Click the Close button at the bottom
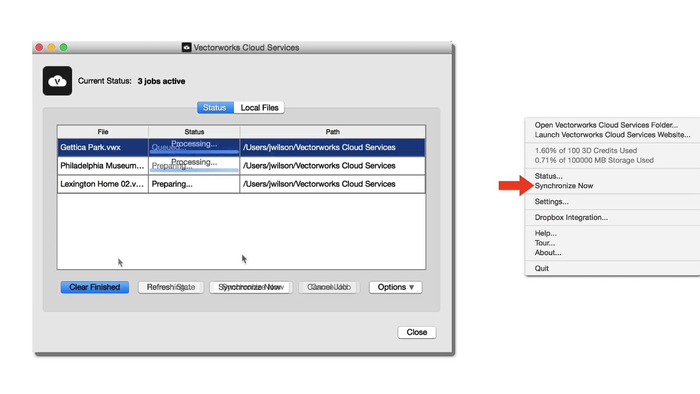The height and width of the screenshot is (394, 700). 417,332
